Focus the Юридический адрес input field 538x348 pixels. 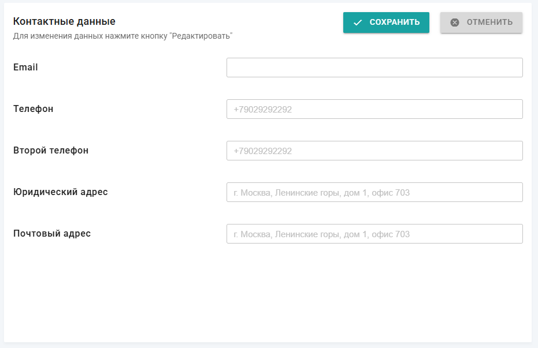pos(374,192)
